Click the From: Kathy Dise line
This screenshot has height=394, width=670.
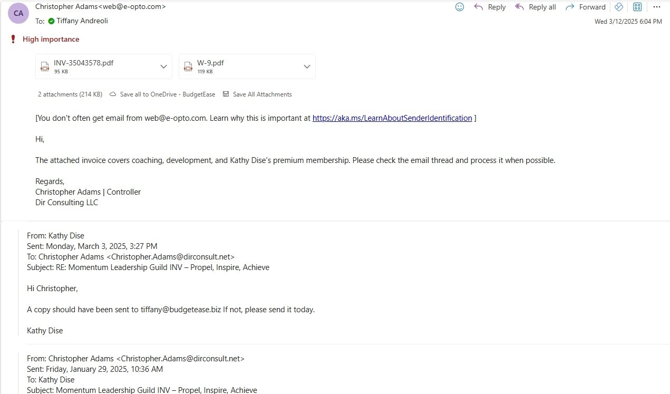[55, 236]
